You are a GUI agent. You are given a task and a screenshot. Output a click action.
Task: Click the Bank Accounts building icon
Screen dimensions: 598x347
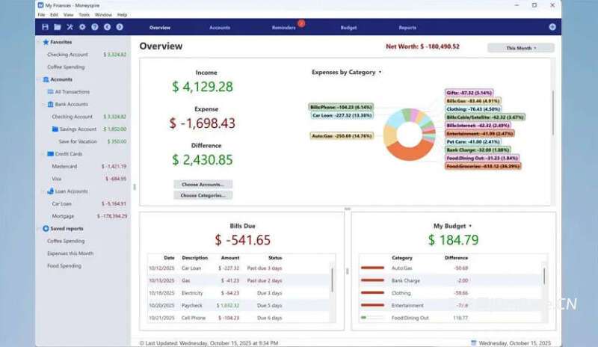[x=50, y=104]
